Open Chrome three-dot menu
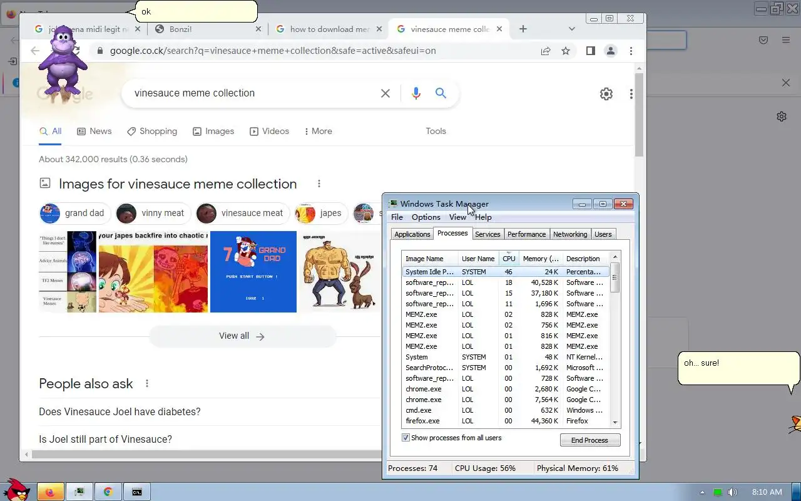Viewport: 801px width, 501px height. tap(631, 51)
